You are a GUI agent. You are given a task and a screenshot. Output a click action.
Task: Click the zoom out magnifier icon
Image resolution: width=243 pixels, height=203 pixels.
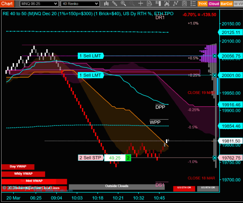(x=132, y=3)
